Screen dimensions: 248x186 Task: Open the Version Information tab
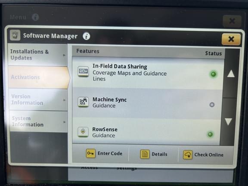click(38, 99)
